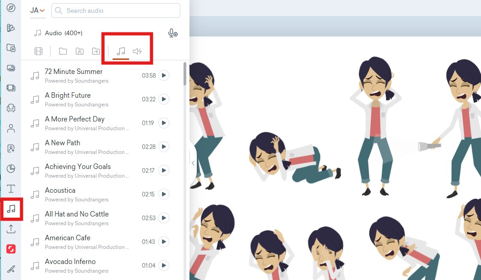Screen dimensions: 481x280
Task: Open the personal folder filter icon
Action: tap(80, 51)
